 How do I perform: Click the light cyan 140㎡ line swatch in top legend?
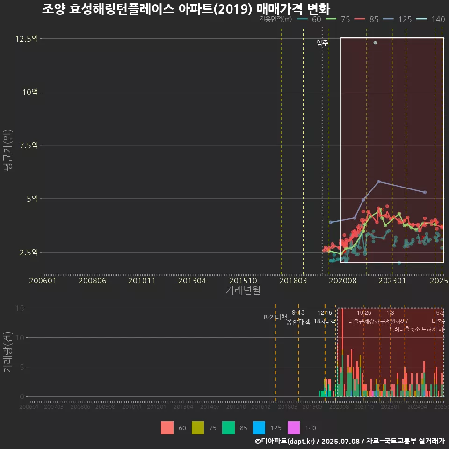pyautogui.click(x=421, y=19)
